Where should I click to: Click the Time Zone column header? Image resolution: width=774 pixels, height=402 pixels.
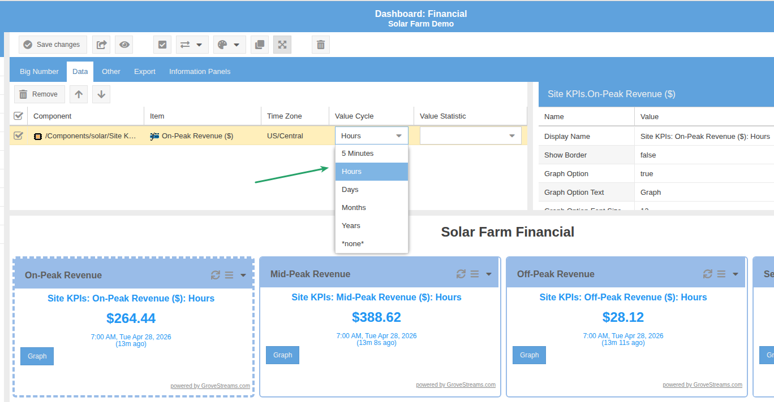coord(295,116)
